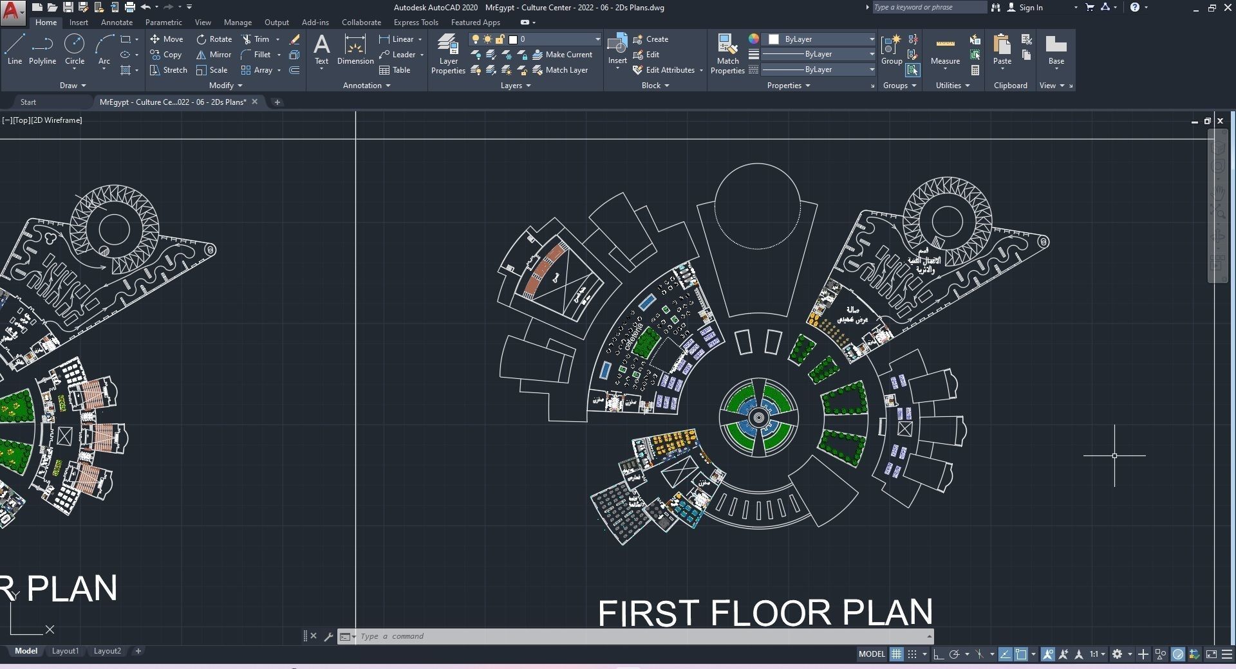Toggle Ortho mode in status bar
This screenshot has width=1236, height=669.
tap(939, 654)
